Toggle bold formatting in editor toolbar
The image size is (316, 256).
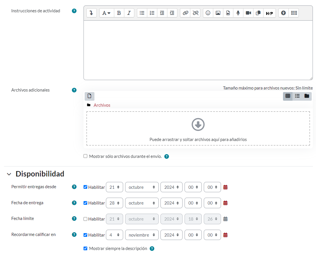(x=119, y=13)
